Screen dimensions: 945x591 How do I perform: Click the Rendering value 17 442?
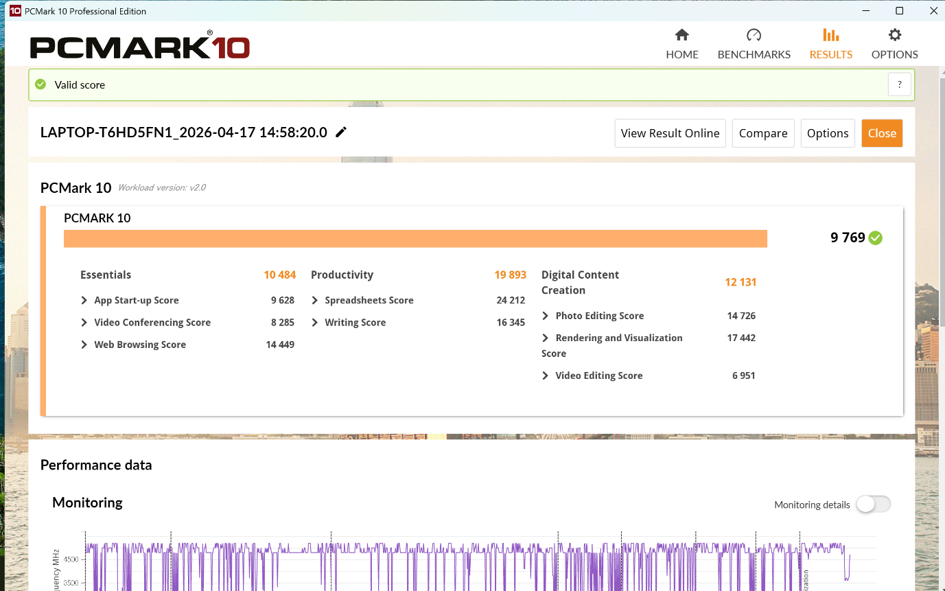coord(741,338)
